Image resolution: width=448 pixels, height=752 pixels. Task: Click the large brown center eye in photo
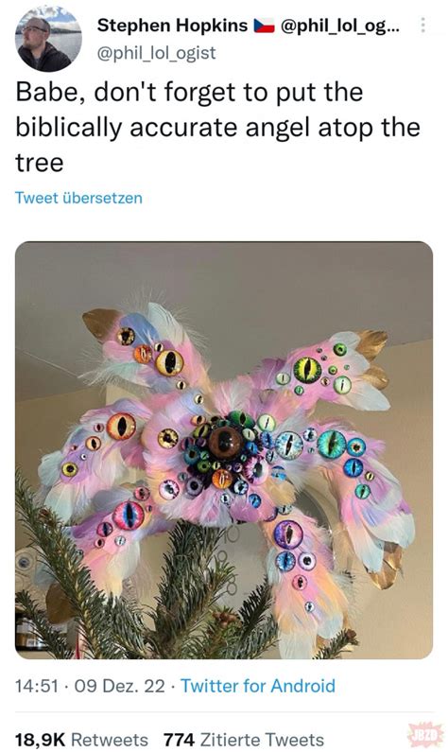pos(225,442)
